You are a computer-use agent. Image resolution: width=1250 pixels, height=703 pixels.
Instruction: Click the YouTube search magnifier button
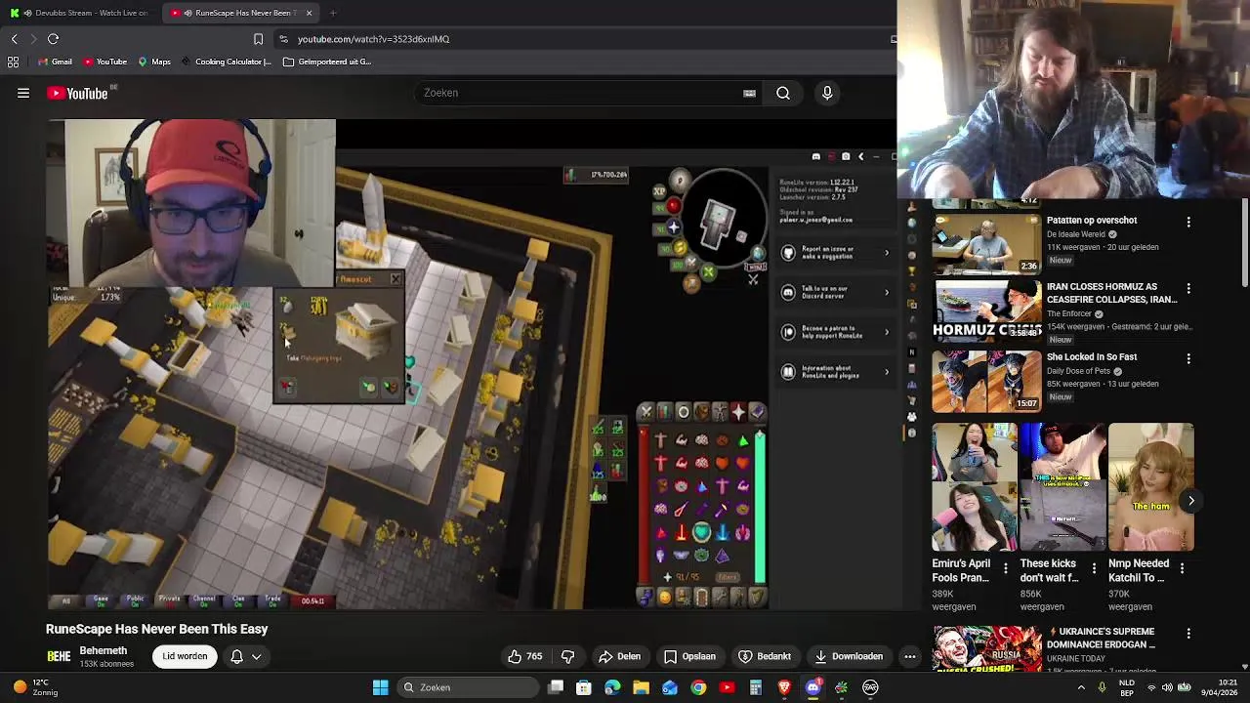[783, 93]
